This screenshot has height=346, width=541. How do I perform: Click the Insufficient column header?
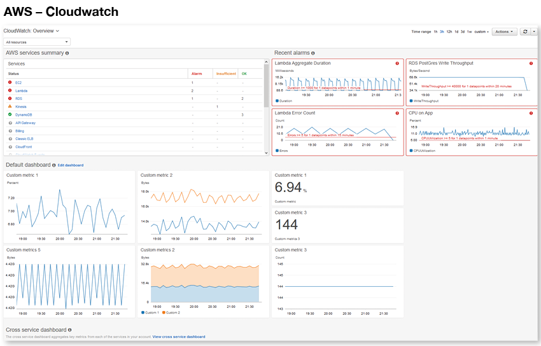(x=226, y=74)
